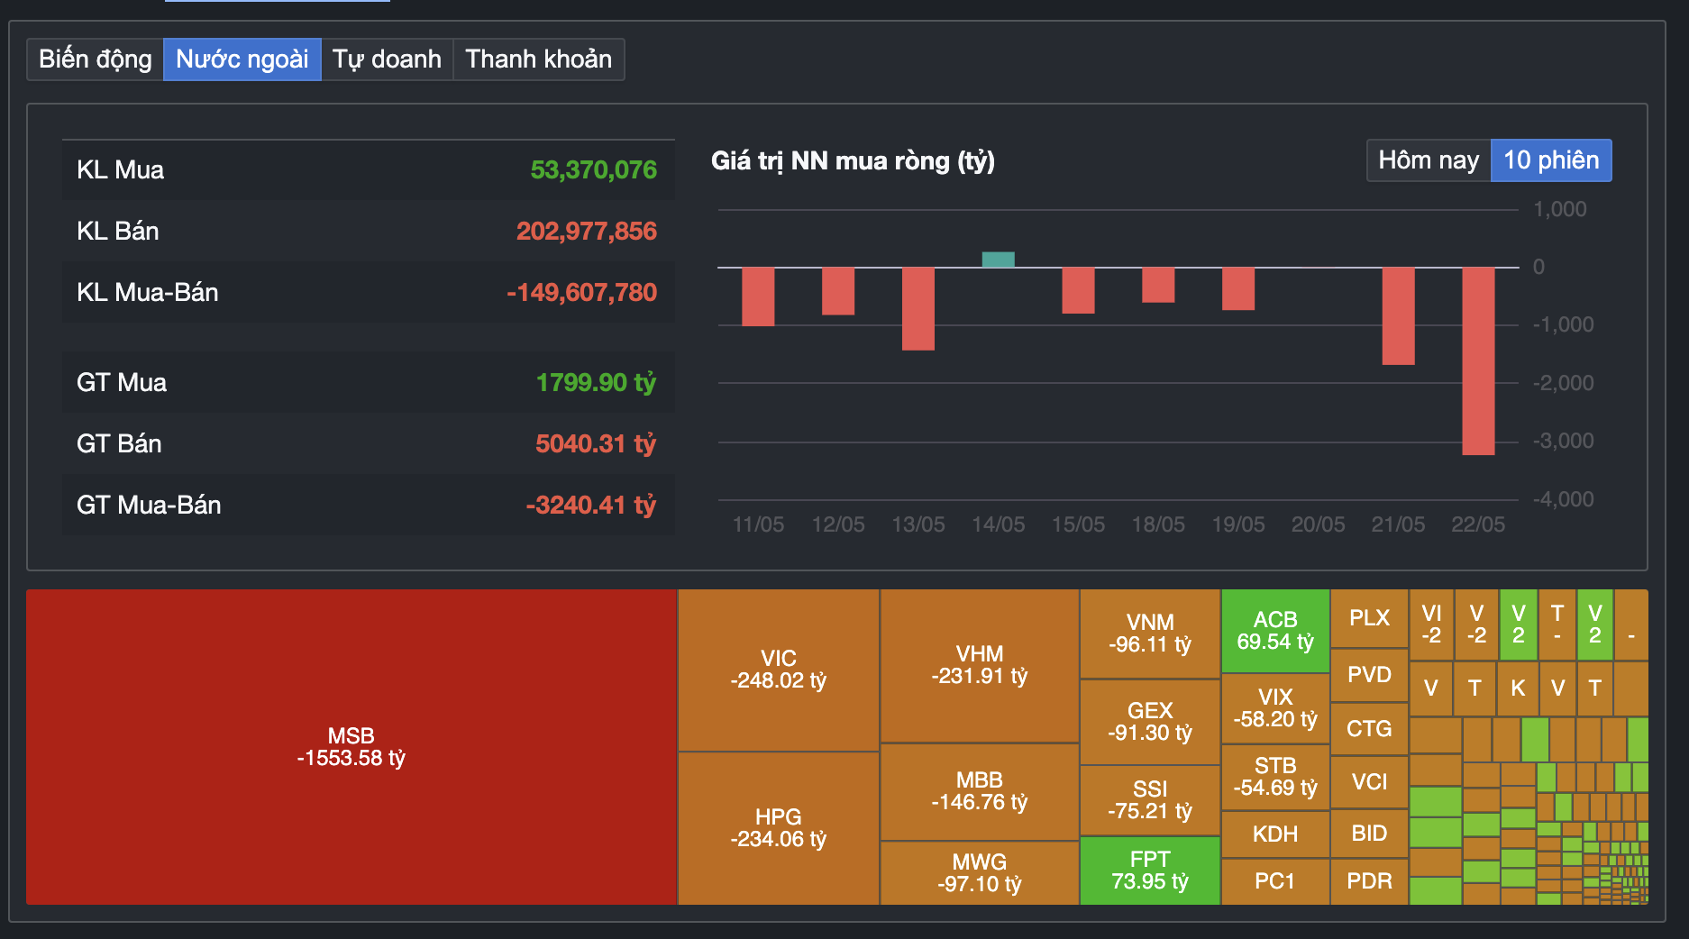This screenshot has width=1689, height=939.
Task: Click the chart title Giá trị NN mua ròng (tỷ)
Action: [853, 161]
